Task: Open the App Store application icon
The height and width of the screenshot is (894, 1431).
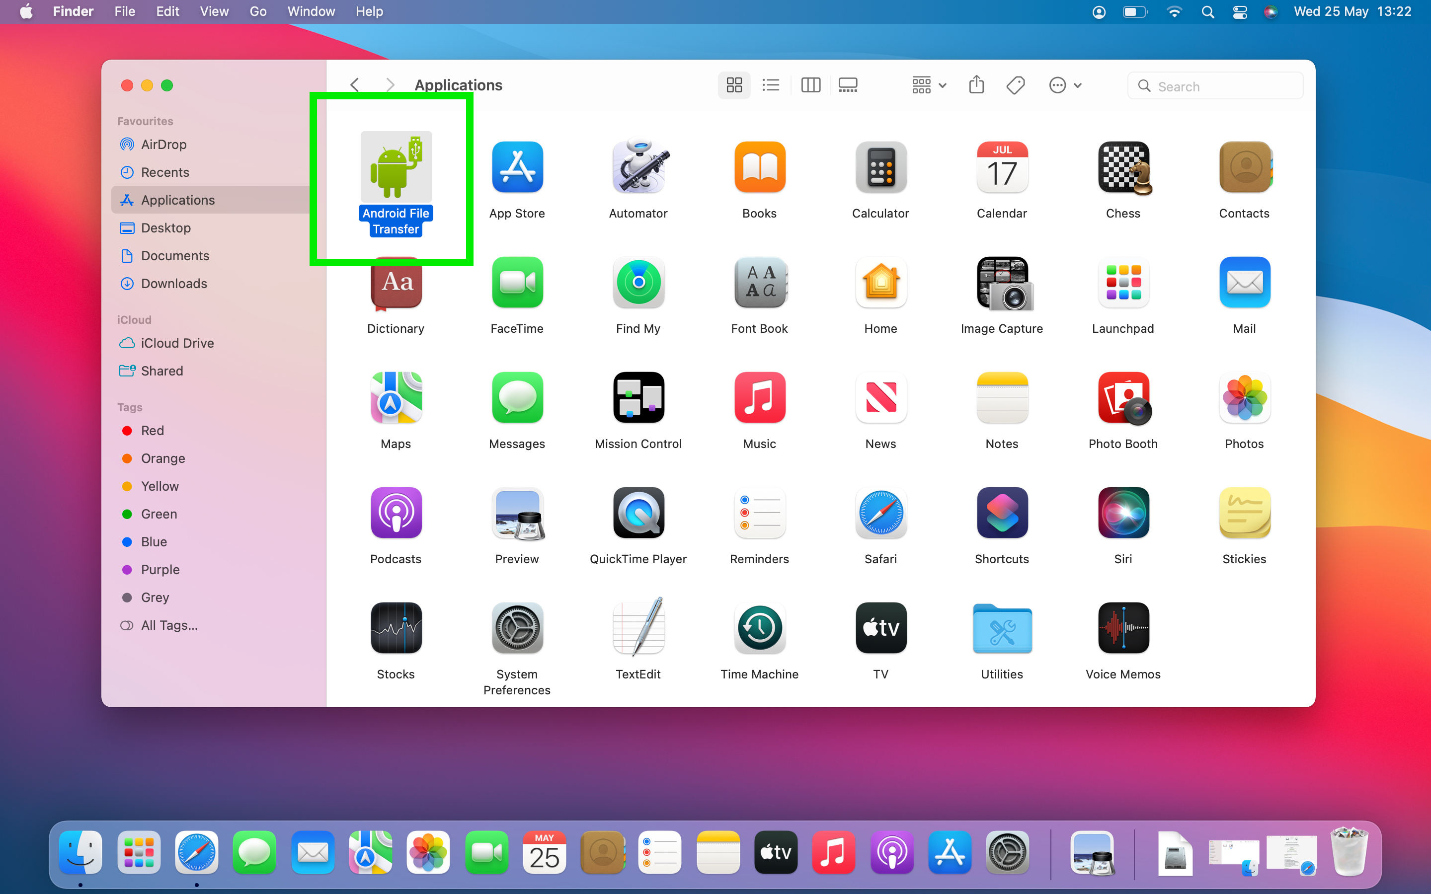Action: tap(517, 167)
